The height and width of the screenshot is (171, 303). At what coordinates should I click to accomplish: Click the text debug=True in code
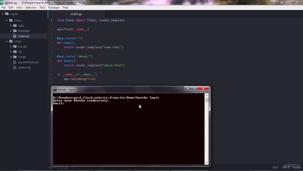pos(86,79)
